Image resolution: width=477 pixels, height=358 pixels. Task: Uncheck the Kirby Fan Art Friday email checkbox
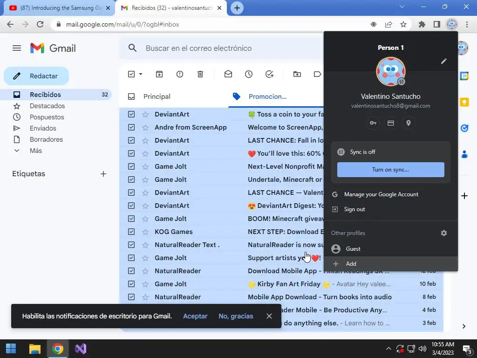click(x=131, y=284)
